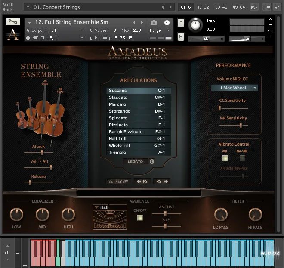Select the Spiccato articulation
This screenshot has width=284, height=268.
pos(139,118)
